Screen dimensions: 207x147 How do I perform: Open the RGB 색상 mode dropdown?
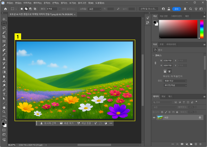click(x=175, y=81)
